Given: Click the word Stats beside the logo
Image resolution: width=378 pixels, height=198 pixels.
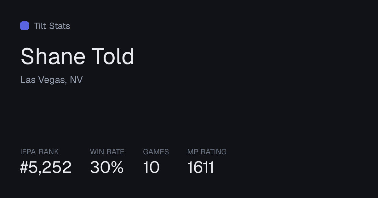Looking at the screenshot, I should tap(60, 26).
